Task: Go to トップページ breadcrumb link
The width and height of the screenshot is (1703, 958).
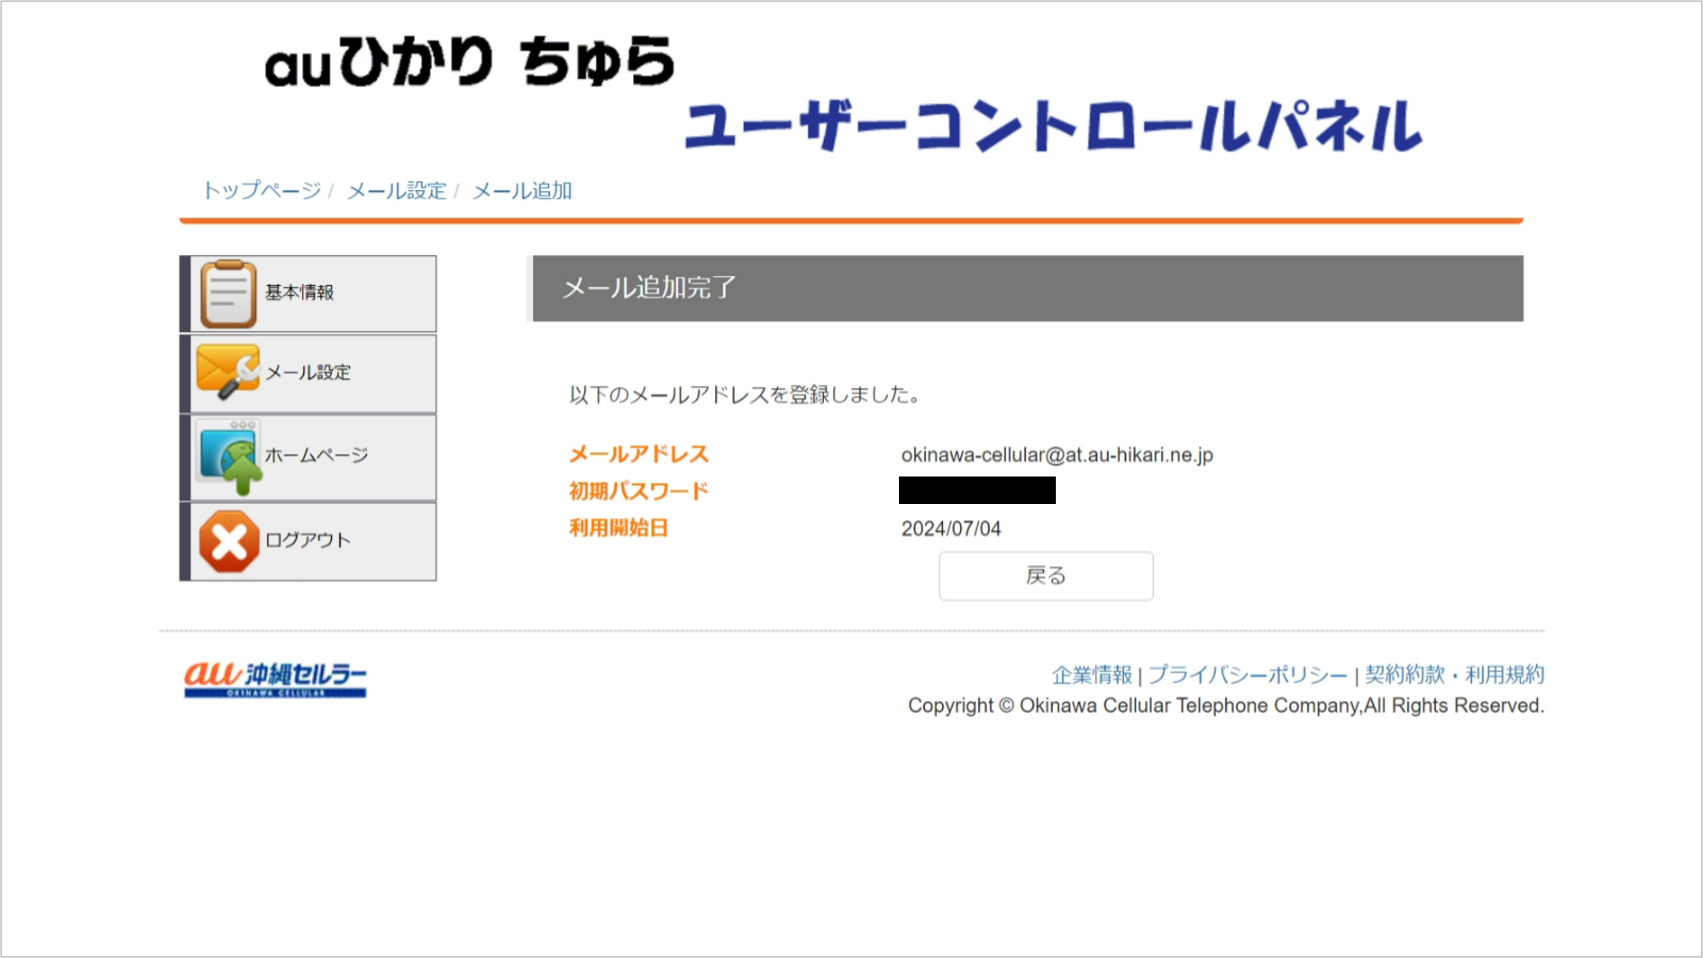Action: (x=262, y=191)
